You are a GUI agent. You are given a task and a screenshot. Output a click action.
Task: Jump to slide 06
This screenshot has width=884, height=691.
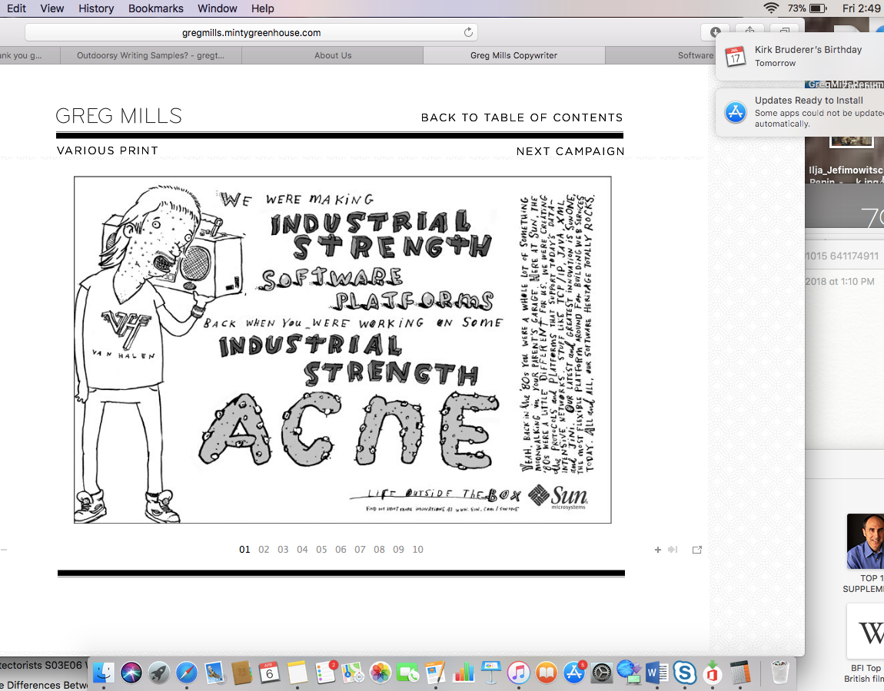click(341, 550)
